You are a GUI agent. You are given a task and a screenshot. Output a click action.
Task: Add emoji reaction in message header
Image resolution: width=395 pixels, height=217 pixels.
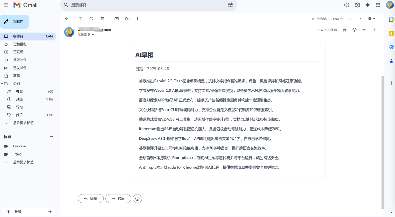[x=354, y=30]
